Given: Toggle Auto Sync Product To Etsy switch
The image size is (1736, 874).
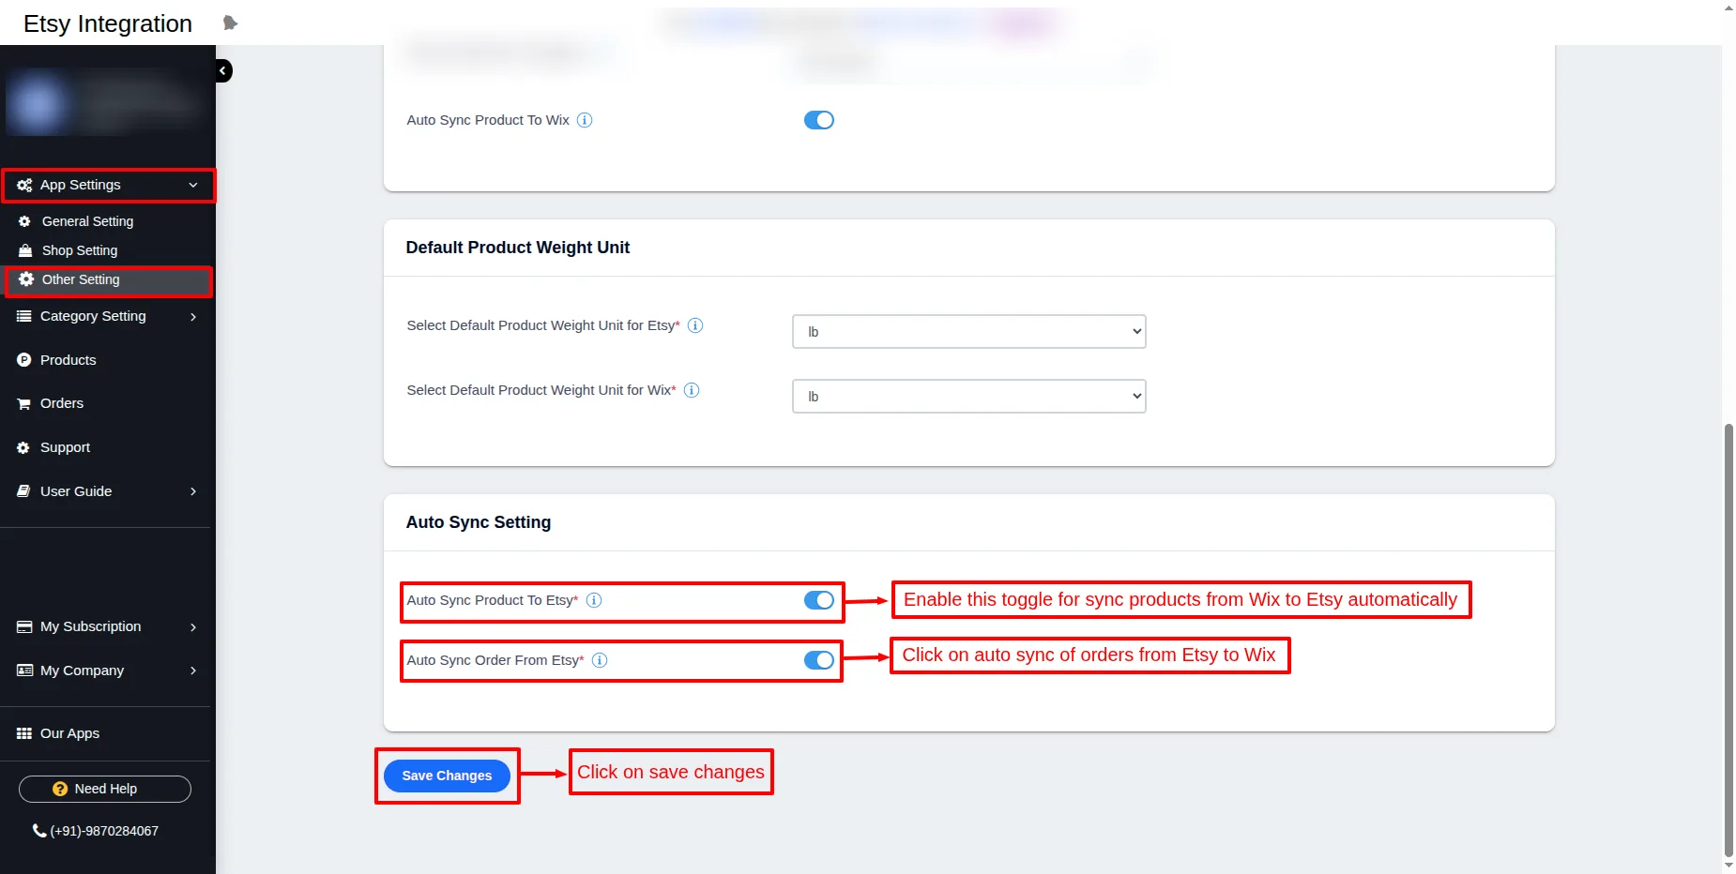Looking at the screenshot, I should click(x=819, y=600).
